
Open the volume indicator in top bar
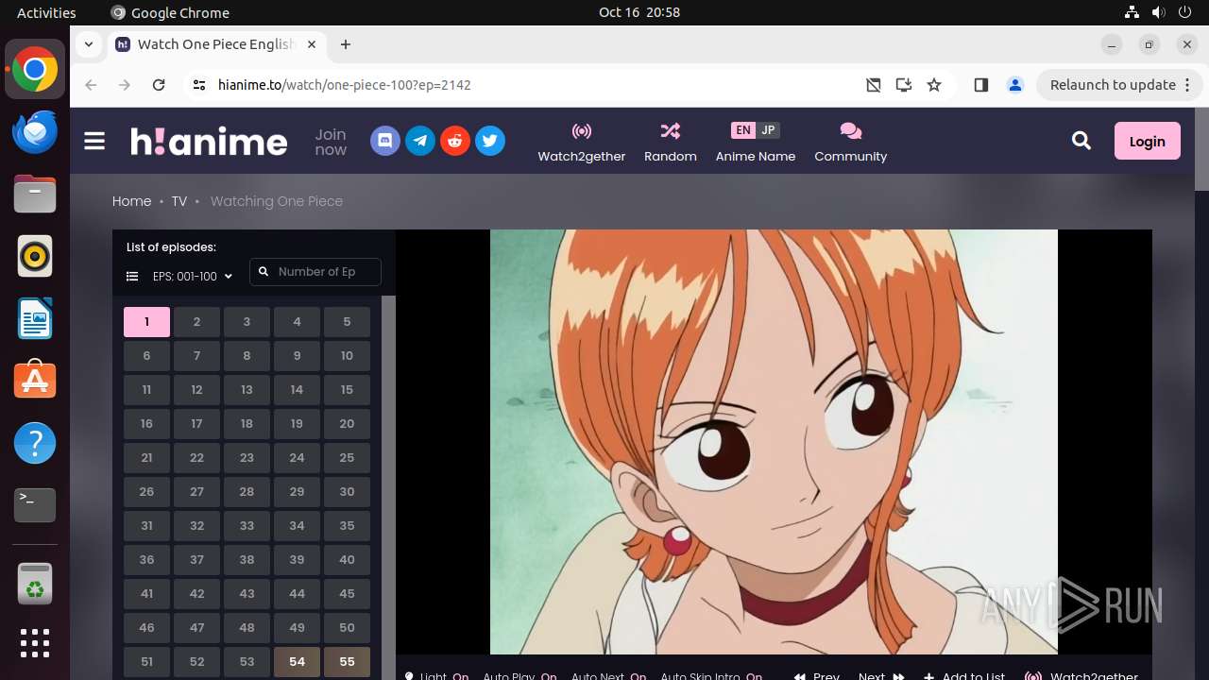pos(1158,12)
